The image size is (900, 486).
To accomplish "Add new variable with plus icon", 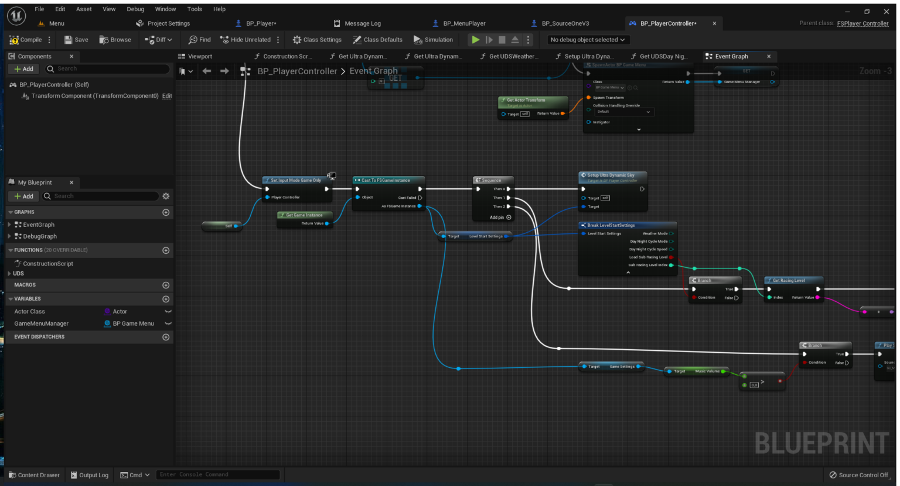I will click(x=166, y=299).
